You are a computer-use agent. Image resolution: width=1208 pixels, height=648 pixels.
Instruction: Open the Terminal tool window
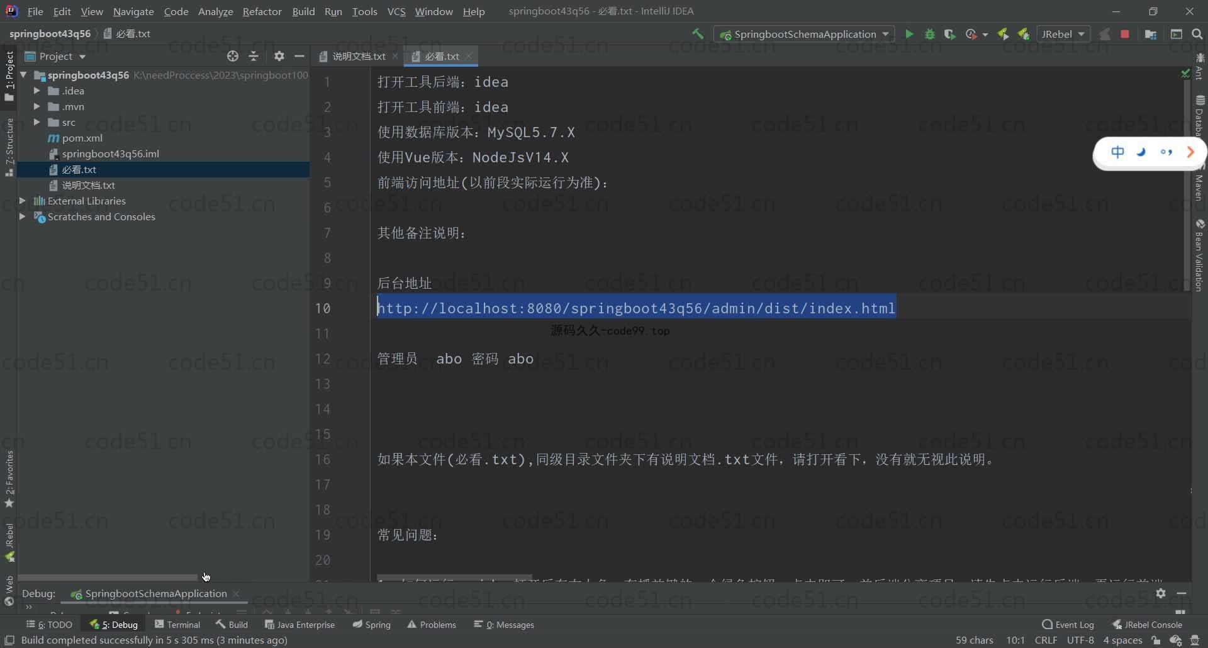[x=177, y=624]
